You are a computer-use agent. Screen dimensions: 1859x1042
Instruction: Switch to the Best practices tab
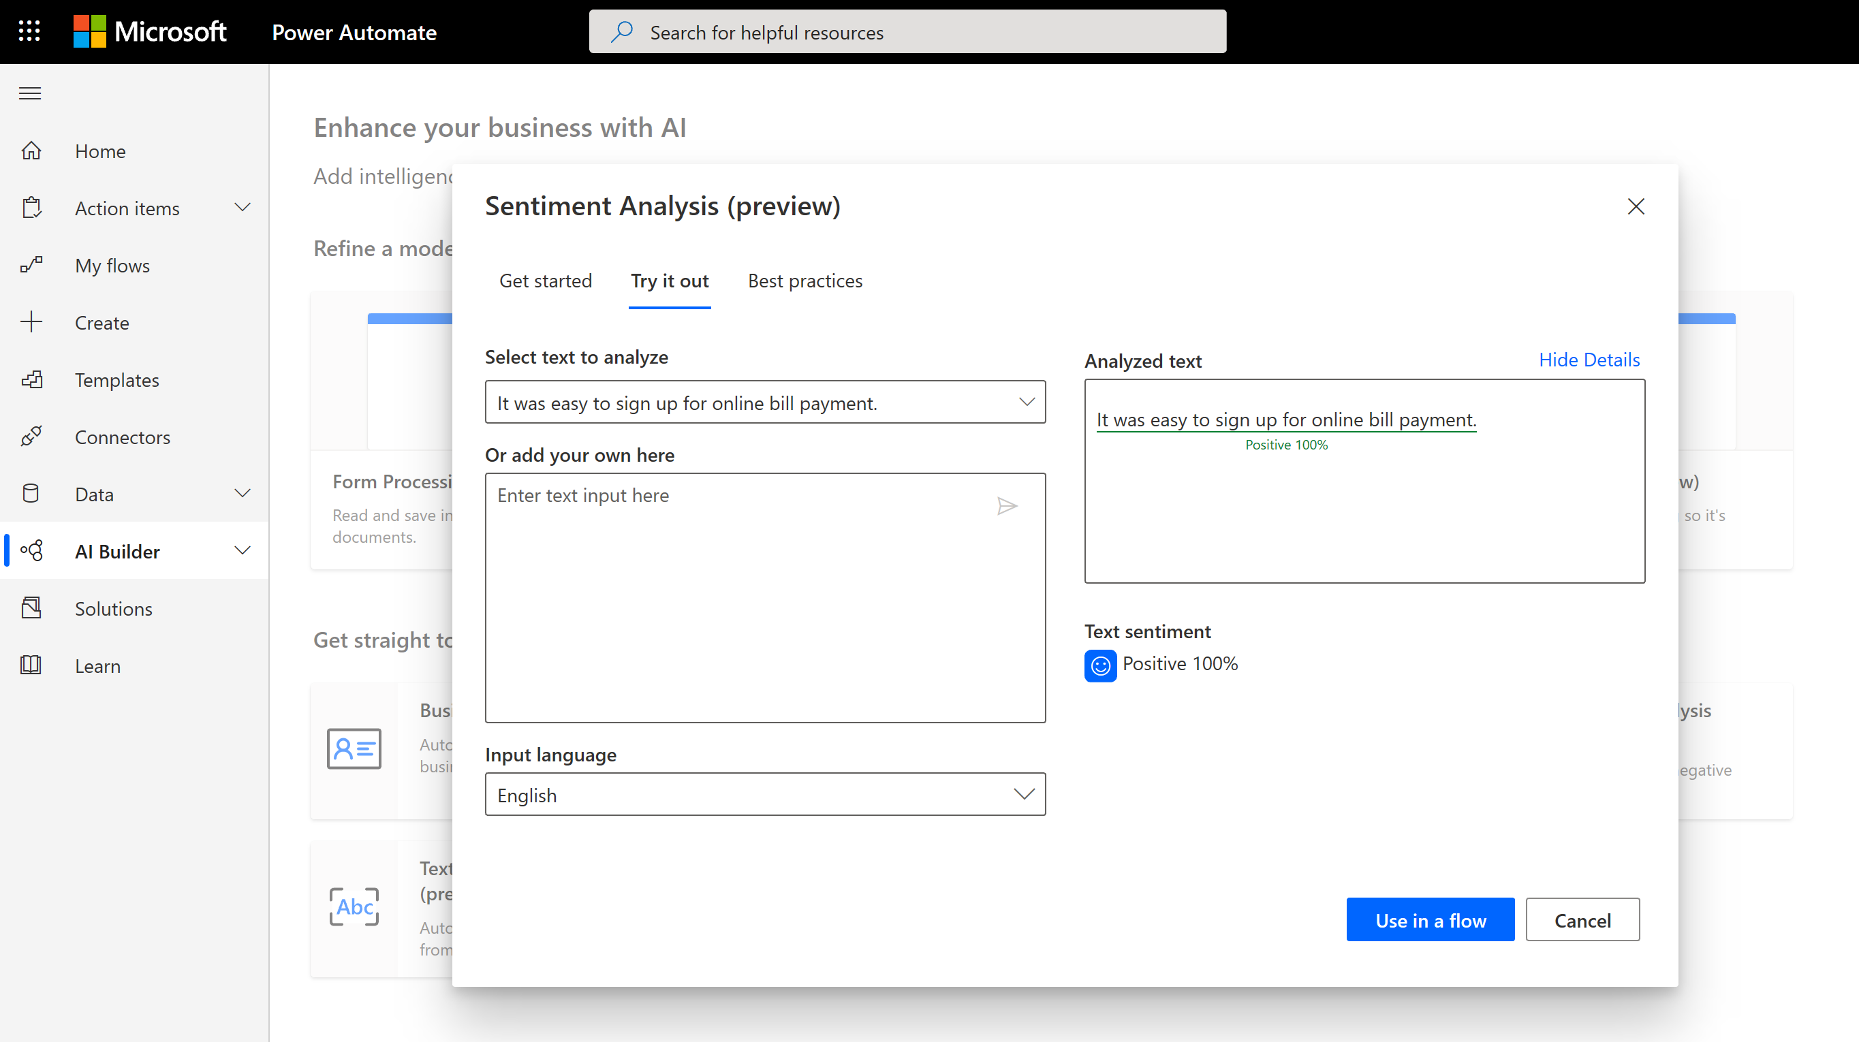[804, 281]
